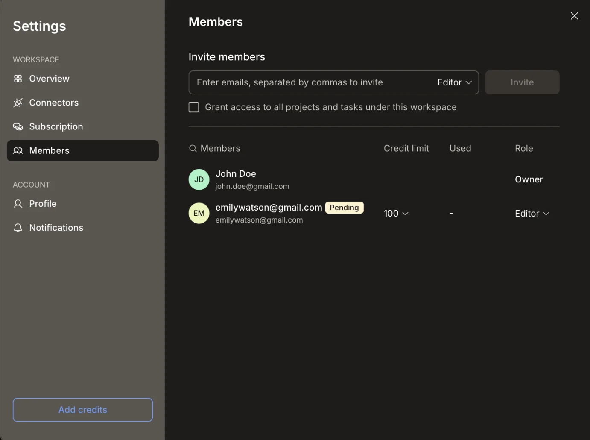This screenshot has width=590, height=440.
Task: Click the Settings title
Action: pyautogui.click(x=39, y=26)
